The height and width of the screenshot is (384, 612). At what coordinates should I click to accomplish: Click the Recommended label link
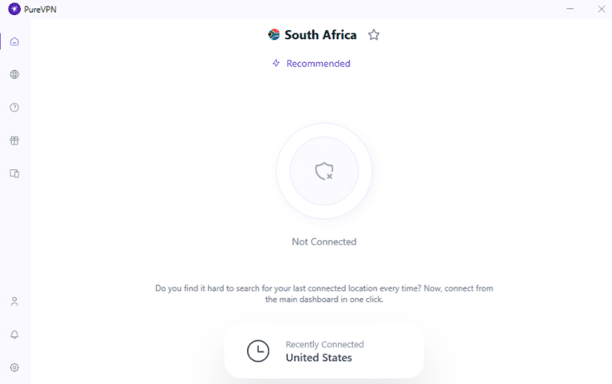tap(318, 64)
